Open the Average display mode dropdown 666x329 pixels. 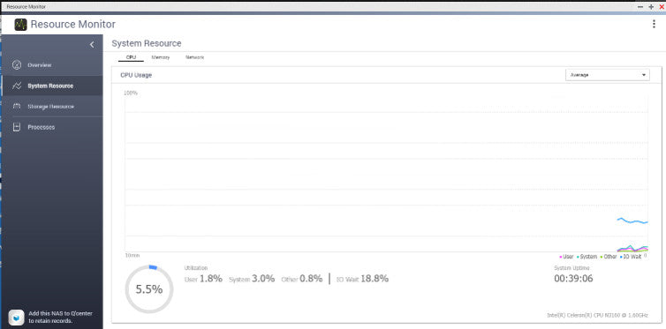608,75
